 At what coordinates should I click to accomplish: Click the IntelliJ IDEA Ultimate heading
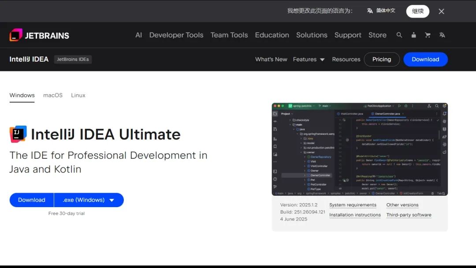(106, 134)
